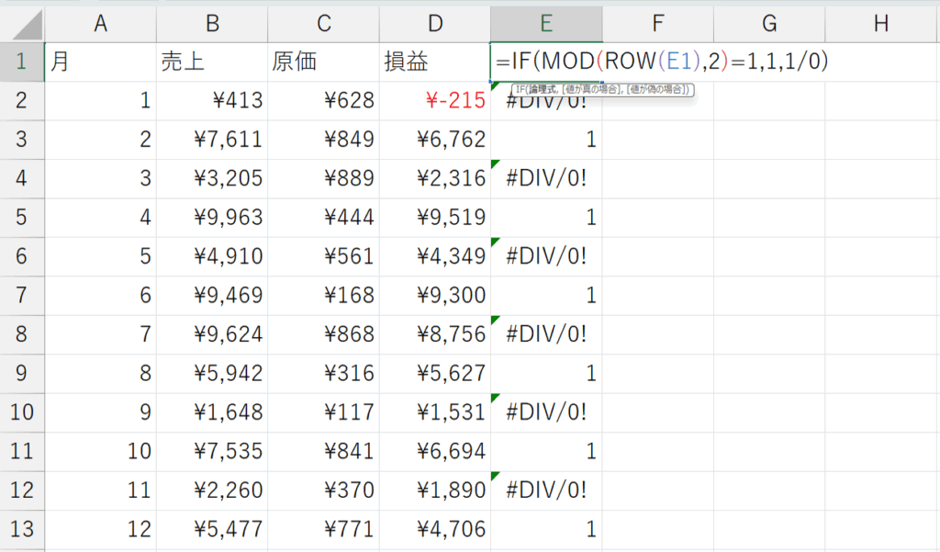The height and width of the screenshot is (552, 940).
Task: Click IF function name in formula tooltip
Action: (x=519, y=89)
